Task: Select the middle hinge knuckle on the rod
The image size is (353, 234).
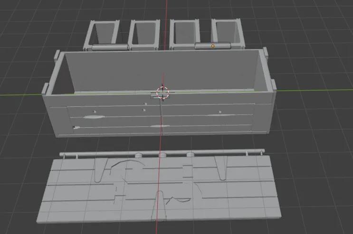Action: pyautogui.click(x=163, y=155)
